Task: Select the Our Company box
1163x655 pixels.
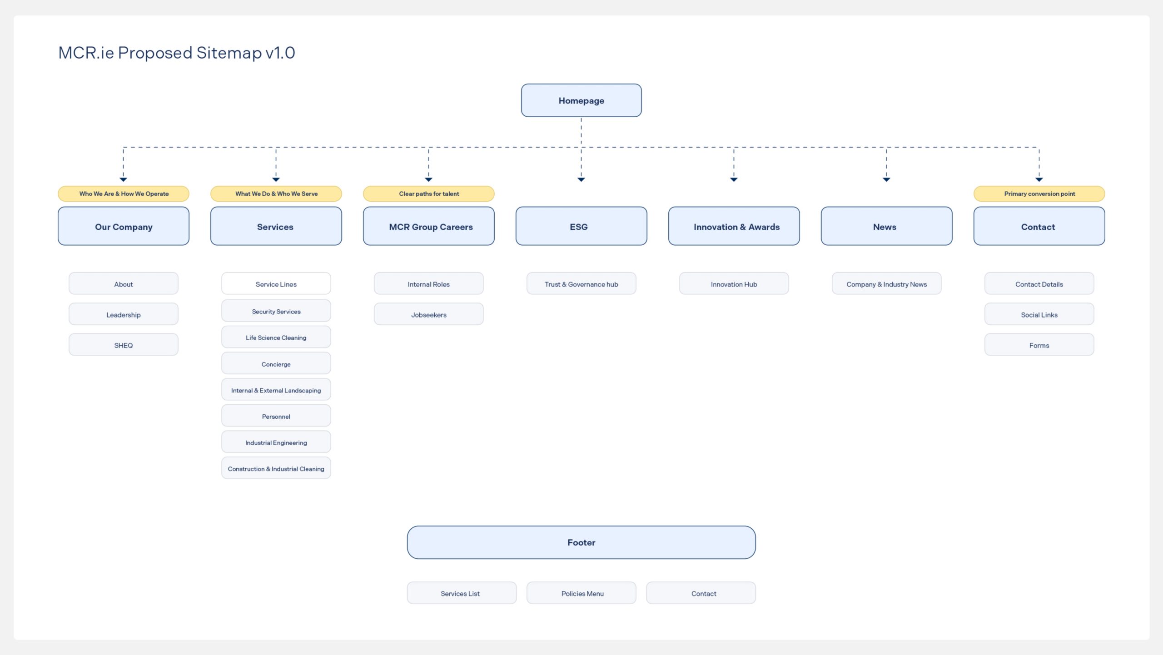Action: (x=123, y=226)
